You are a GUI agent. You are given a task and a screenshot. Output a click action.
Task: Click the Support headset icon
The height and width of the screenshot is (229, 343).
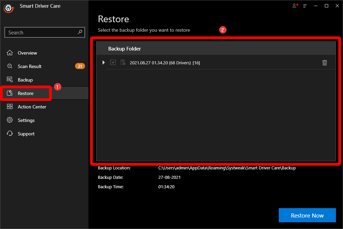pos(10,133)
